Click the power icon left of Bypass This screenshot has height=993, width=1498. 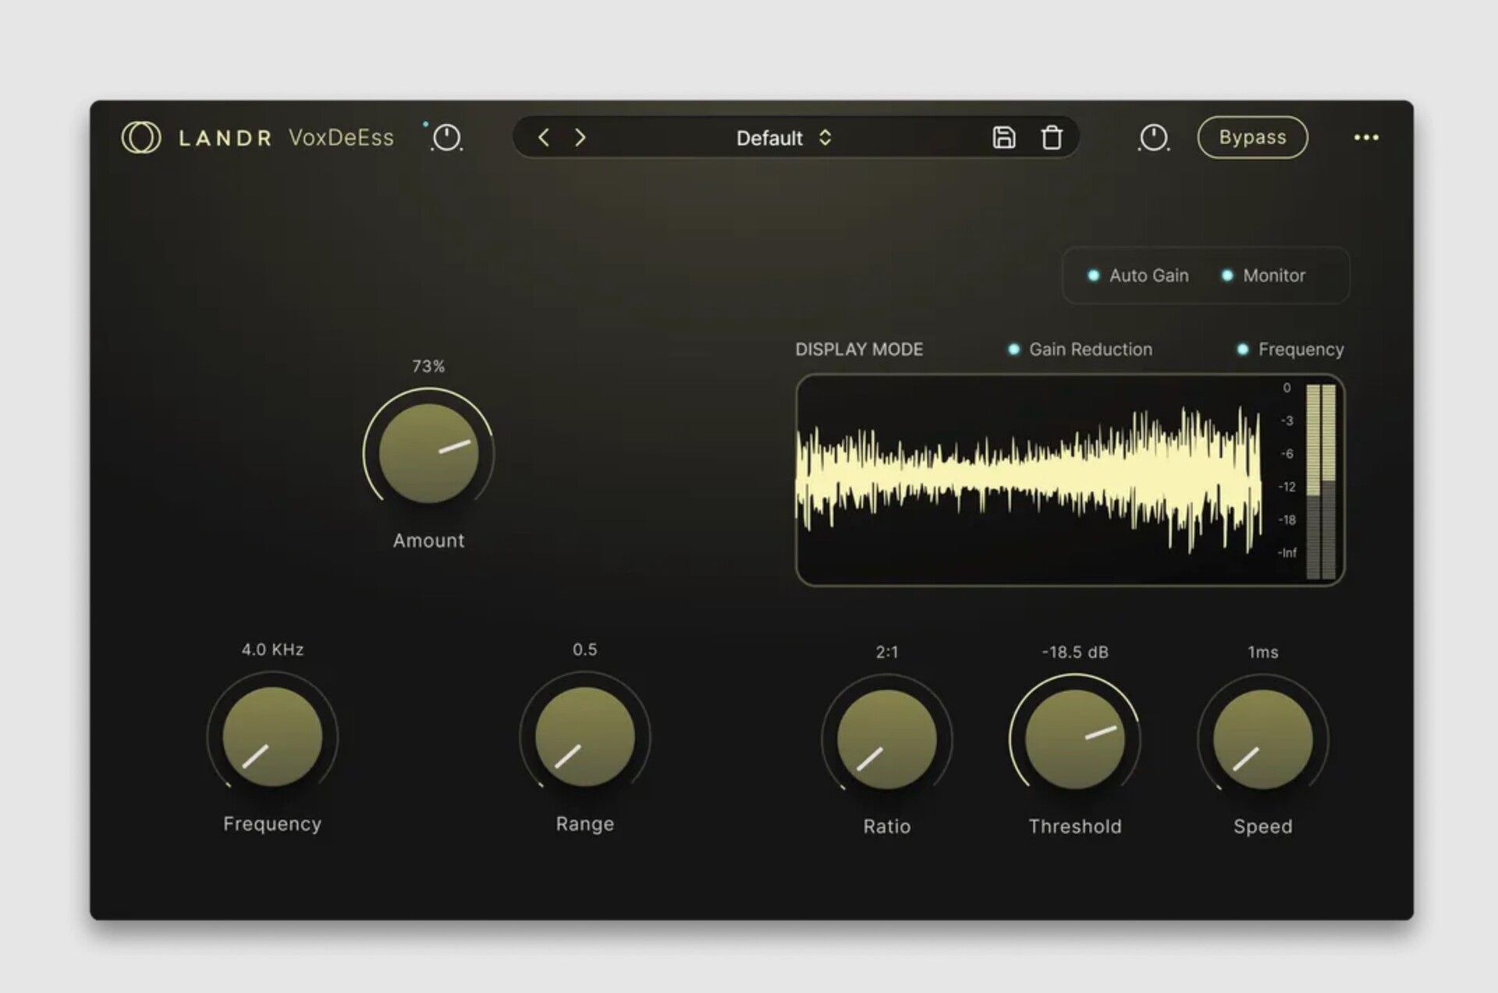coord(1153,138)
